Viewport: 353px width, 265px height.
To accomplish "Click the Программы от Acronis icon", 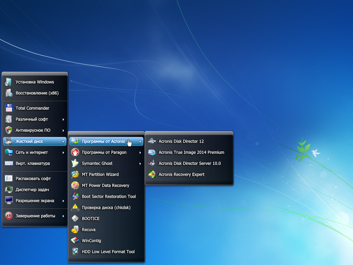I will (x=75, y=141).
